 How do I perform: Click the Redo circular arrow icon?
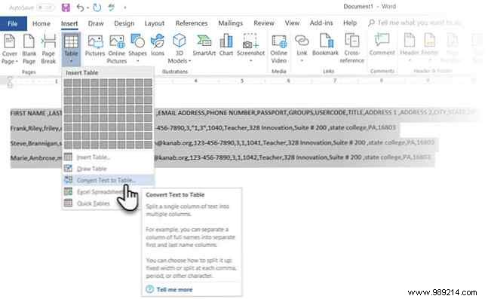click(x=97, y=7)
